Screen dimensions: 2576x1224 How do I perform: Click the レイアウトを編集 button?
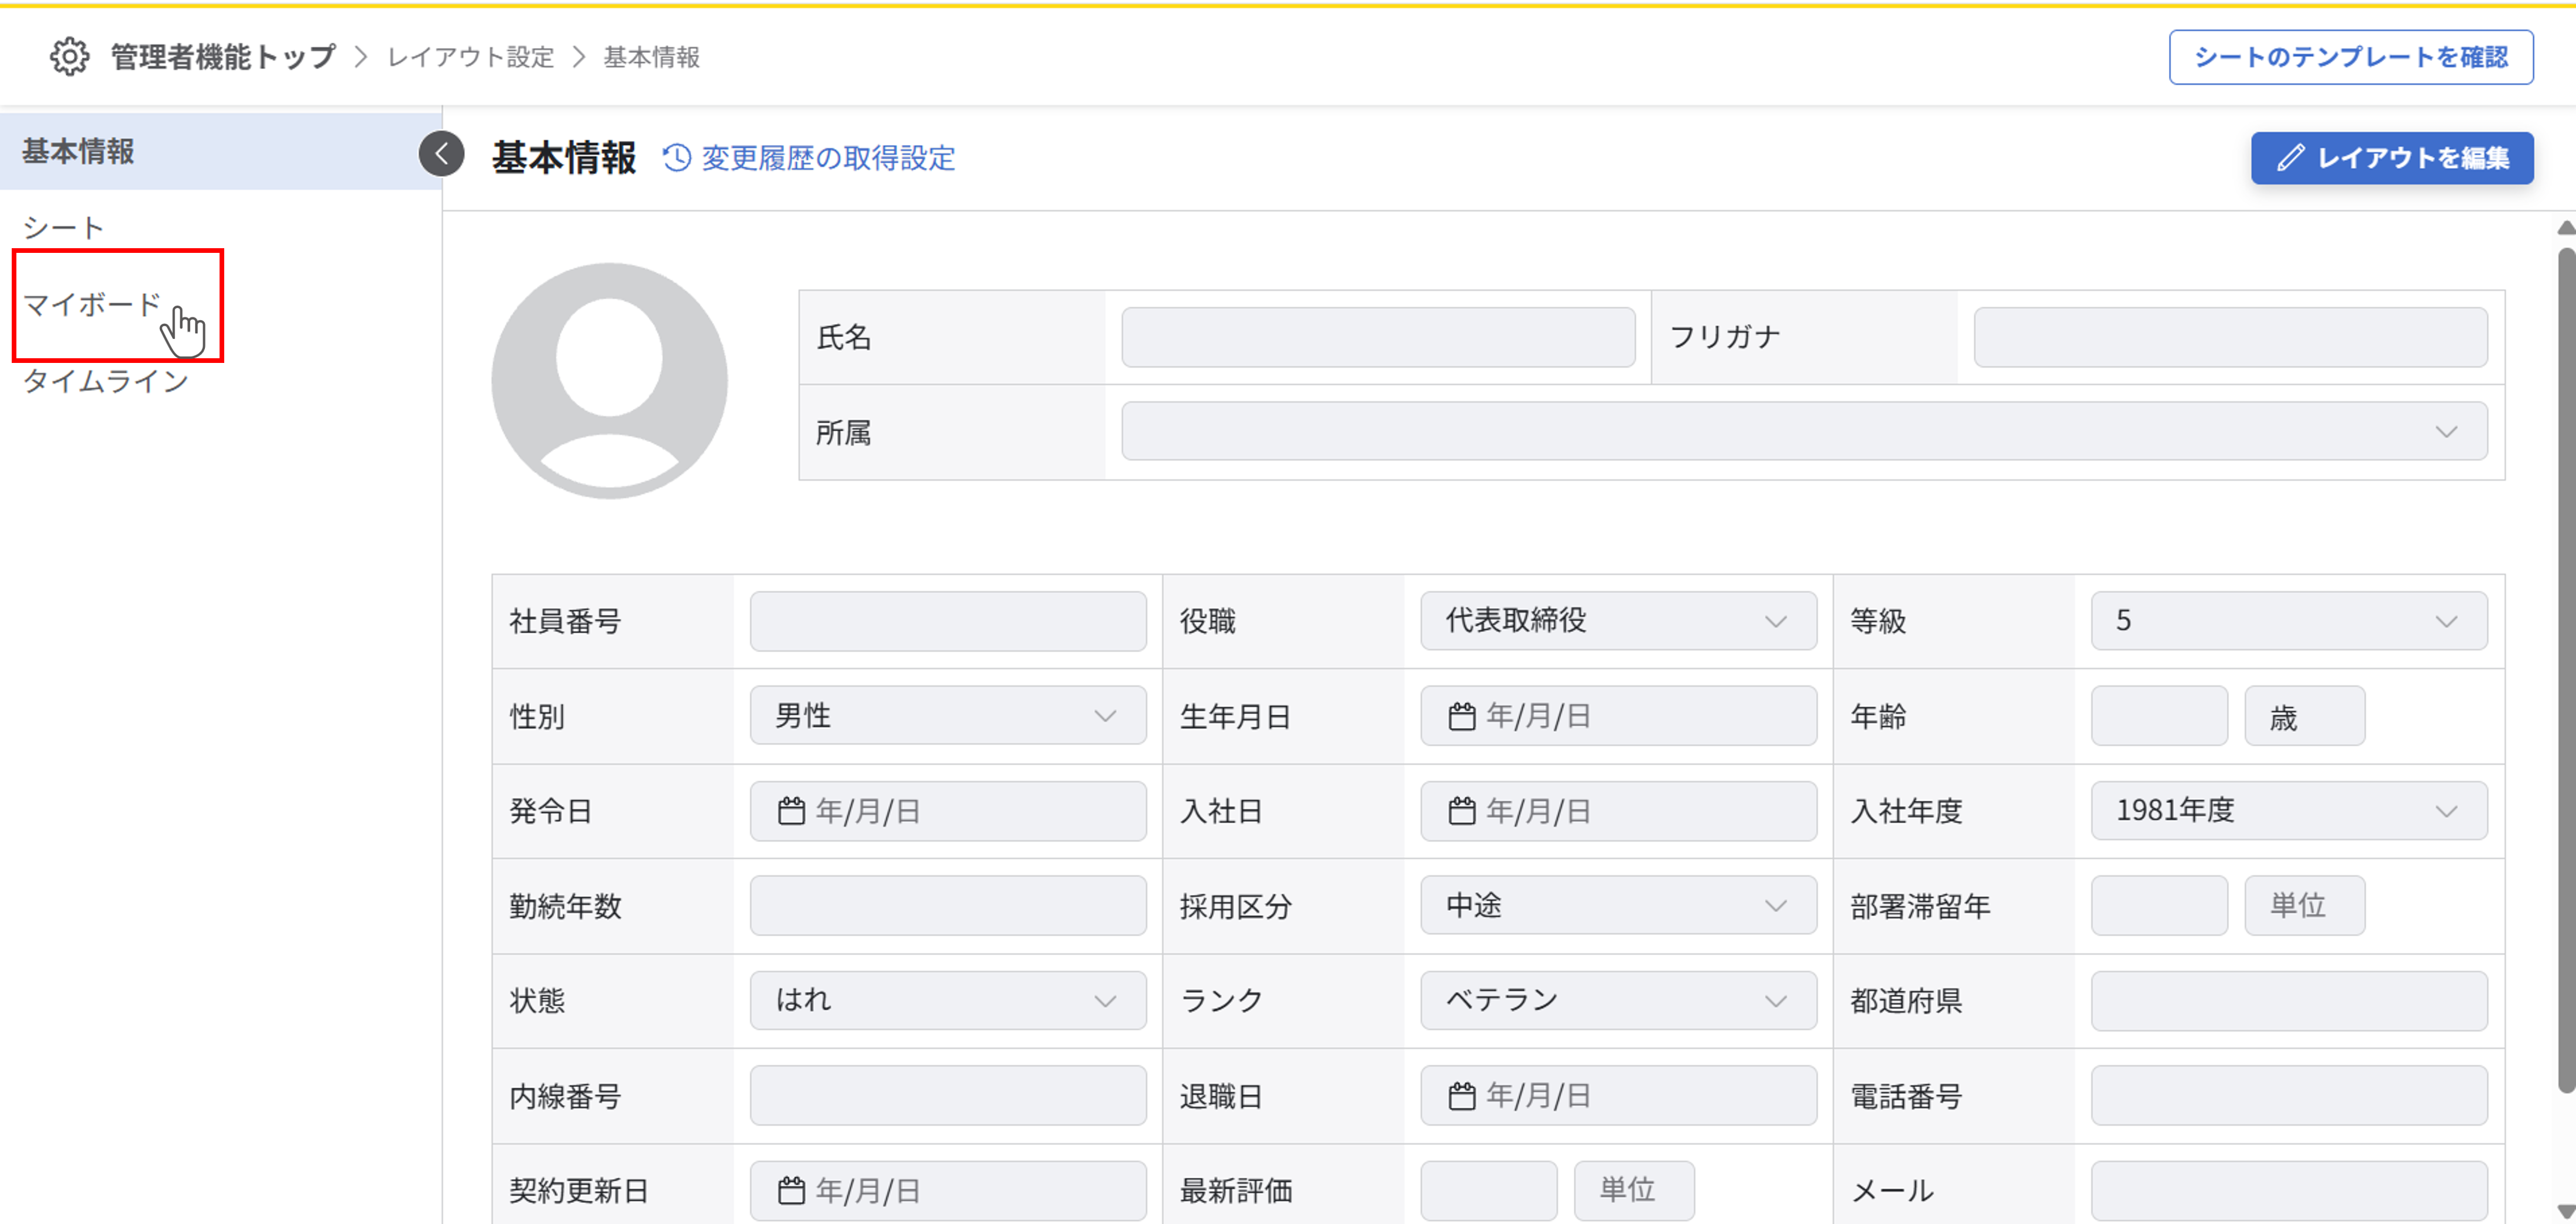point(2391,158)
